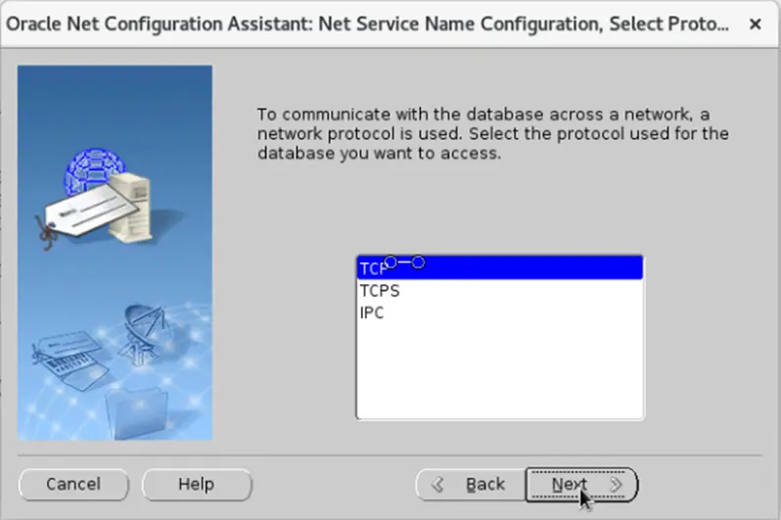Image resolution: width=781 pixels, height=520 pixels.
Task: Select TCP protocol in the list
Action: tap(499, 268)
